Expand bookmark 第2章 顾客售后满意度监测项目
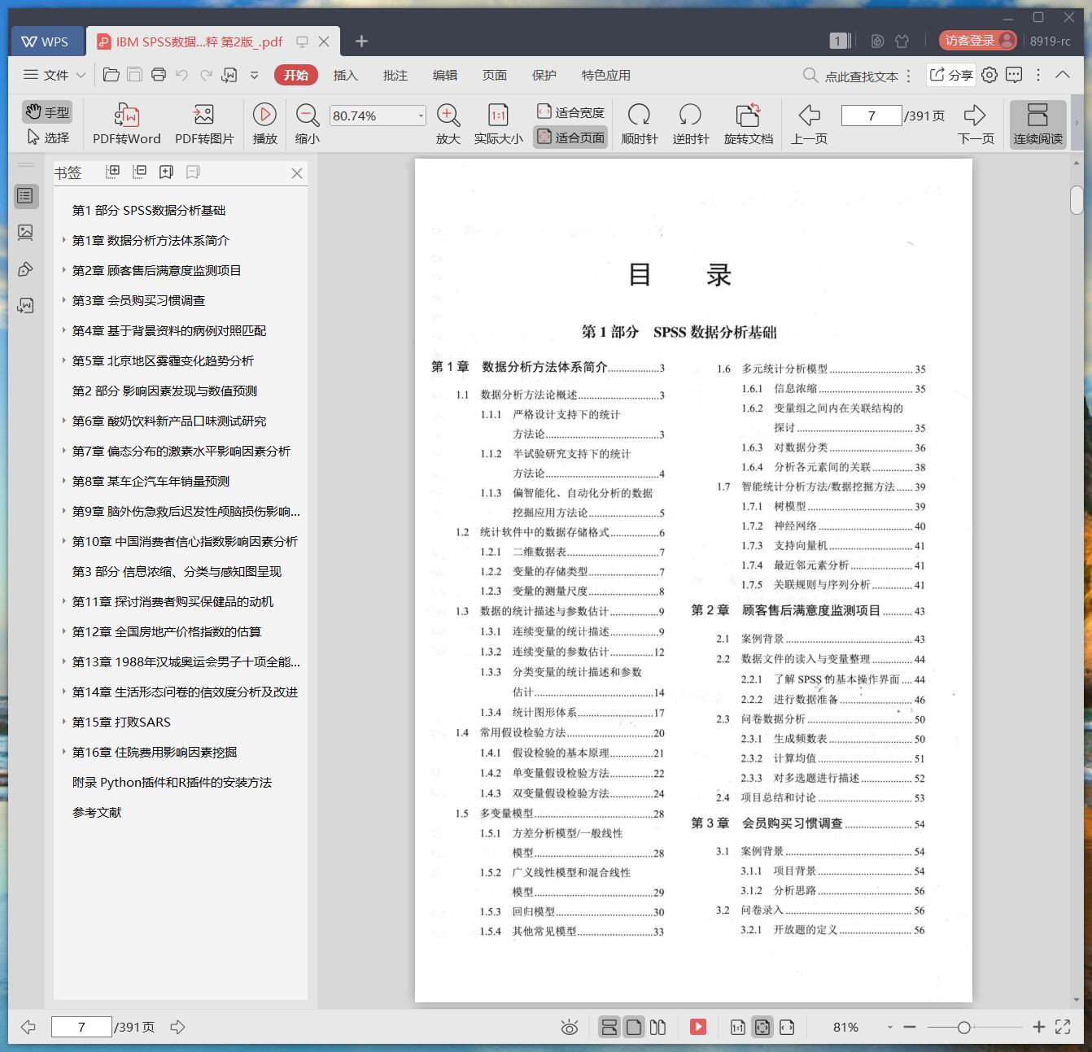This screenshot has height=1052, width=1092. click(x=64, y=270)
